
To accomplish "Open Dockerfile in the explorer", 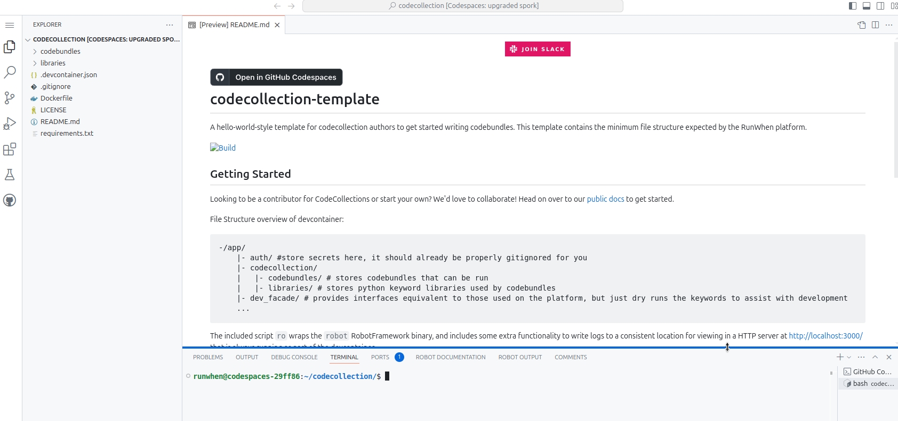I will click(56, 98).
